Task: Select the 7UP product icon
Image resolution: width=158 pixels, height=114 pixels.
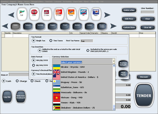Action: click(x=22, y=14)
